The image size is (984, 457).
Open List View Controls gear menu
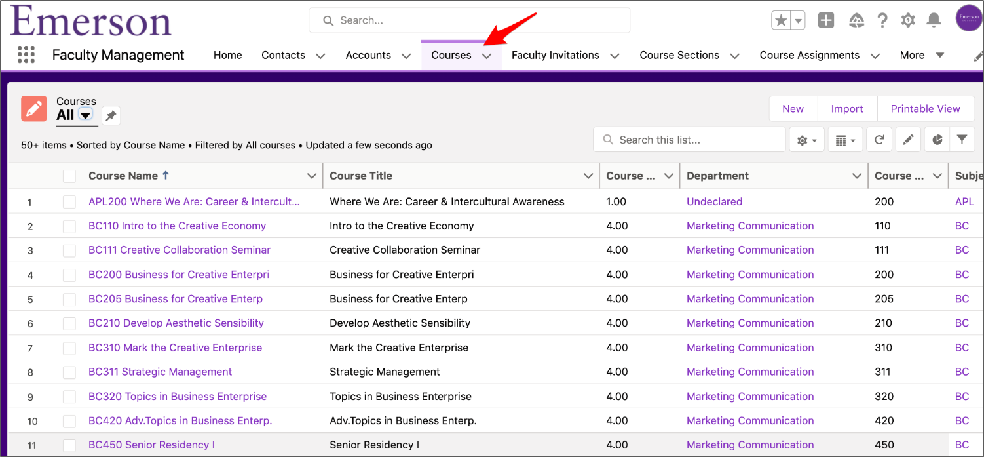pyautogui.click(x=807, y=140)
